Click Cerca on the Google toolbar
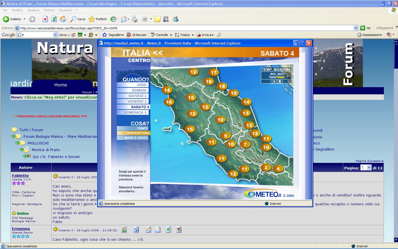 click(x=63, y=35)
